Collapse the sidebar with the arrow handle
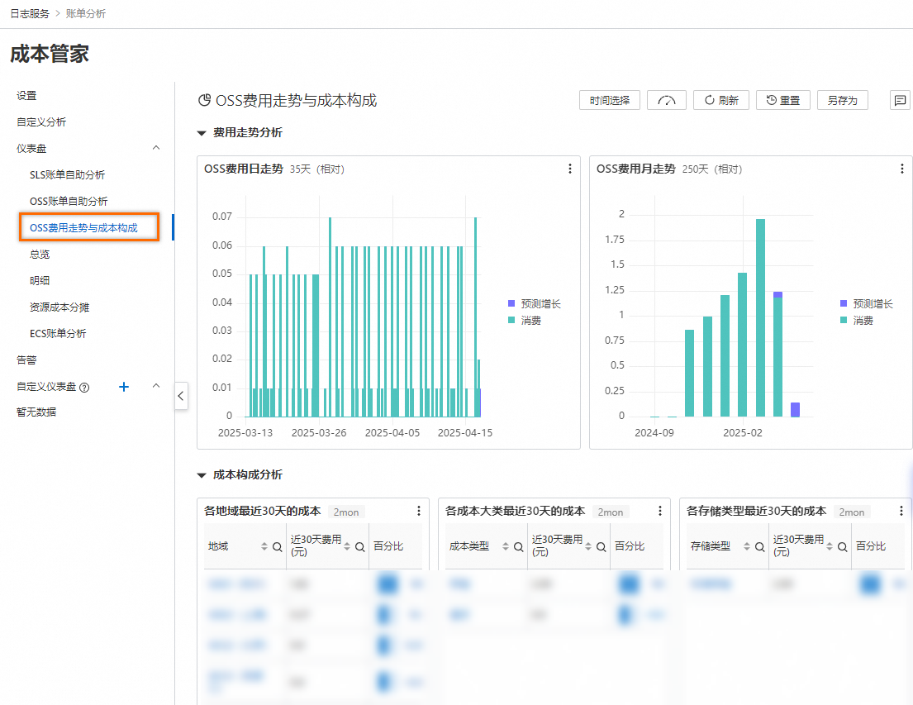913x705 pixels. 181,396
